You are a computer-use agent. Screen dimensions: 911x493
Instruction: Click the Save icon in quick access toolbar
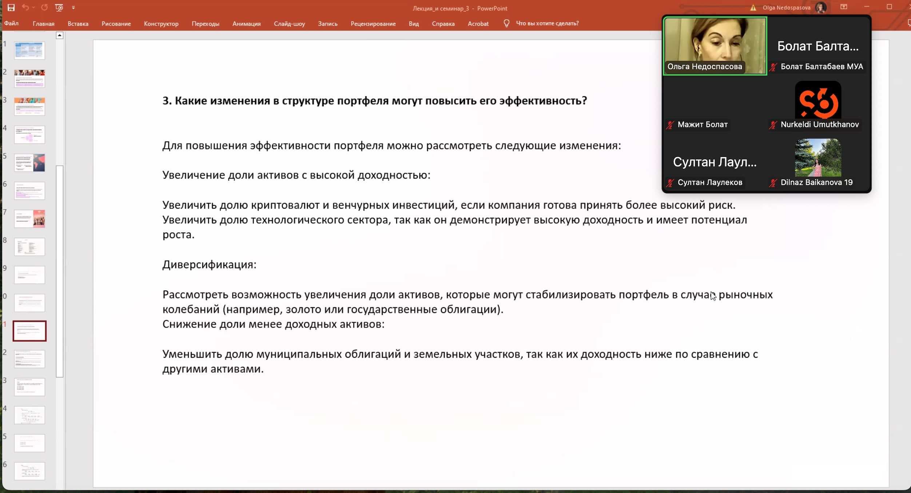[11, 7]
